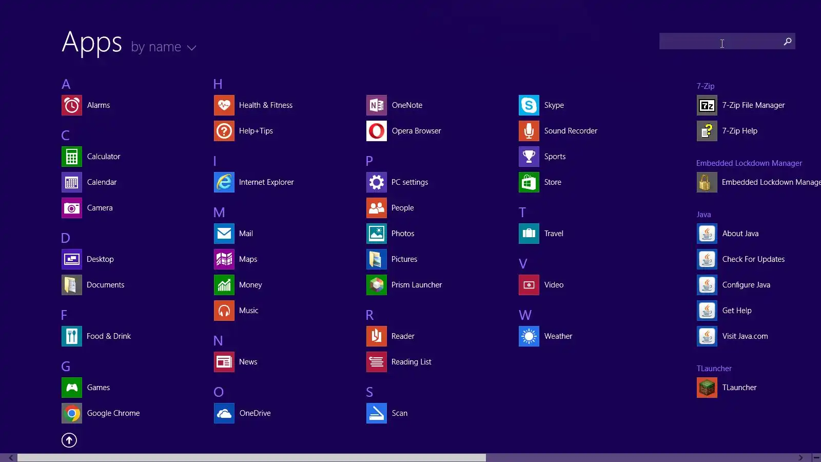This screenshot has height=462, width=821.
Task: Click the search magnifier button
Action: (x=788, y=42)
